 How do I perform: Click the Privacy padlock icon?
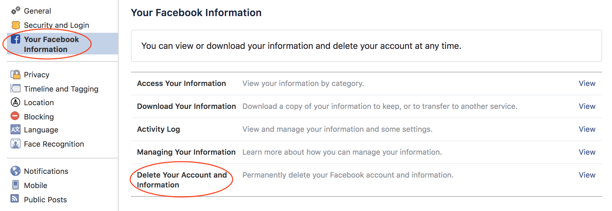[x=15, y=74]
